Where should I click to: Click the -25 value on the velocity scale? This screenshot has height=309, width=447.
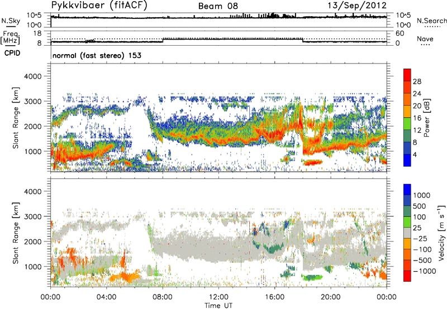click(x=421, y=239)
